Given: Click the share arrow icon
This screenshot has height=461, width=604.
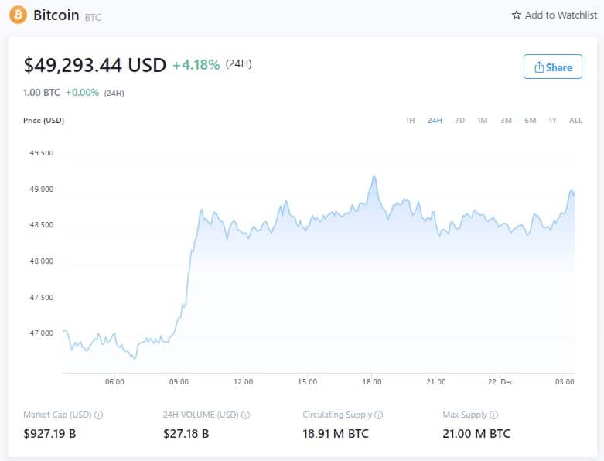Looking at the screenshot, I should point(539,67).
